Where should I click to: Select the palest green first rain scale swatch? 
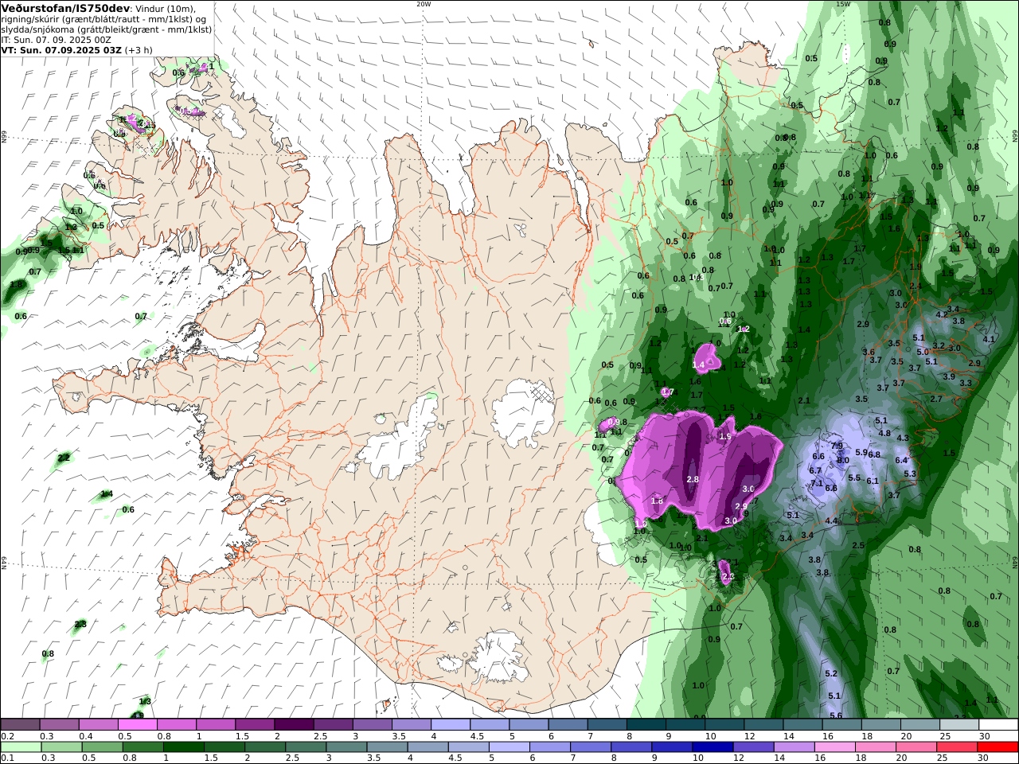pyautogui.click(x=21, y=747)
